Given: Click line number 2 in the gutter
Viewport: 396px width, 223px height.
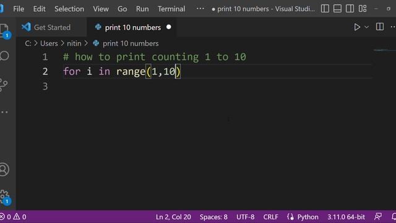Looking at the screenshot, I should (x=45, y=72).
